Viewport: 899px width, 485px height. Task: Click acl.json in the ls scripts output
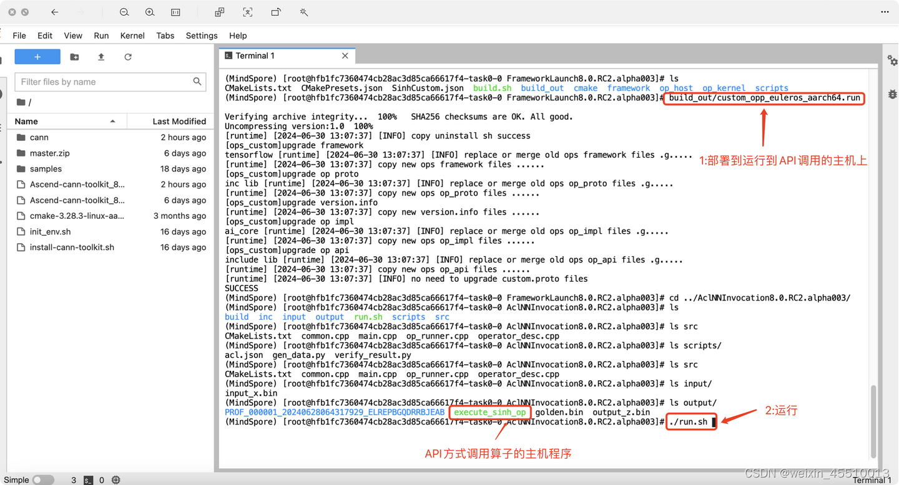[244, 355]
